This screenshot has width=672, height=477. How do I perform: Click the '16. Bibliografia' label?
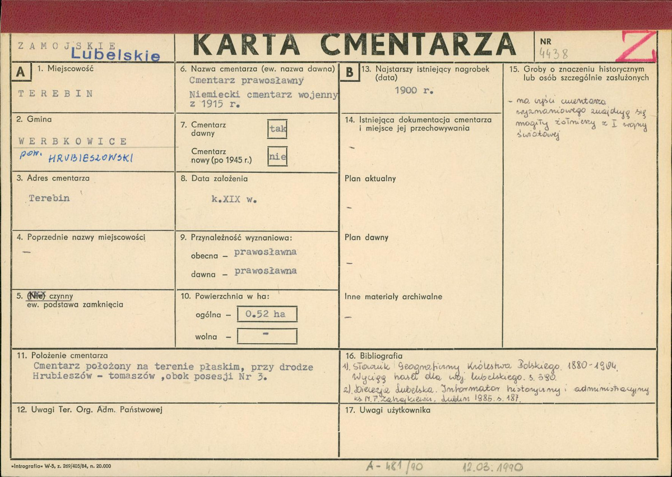coord(374,356)
